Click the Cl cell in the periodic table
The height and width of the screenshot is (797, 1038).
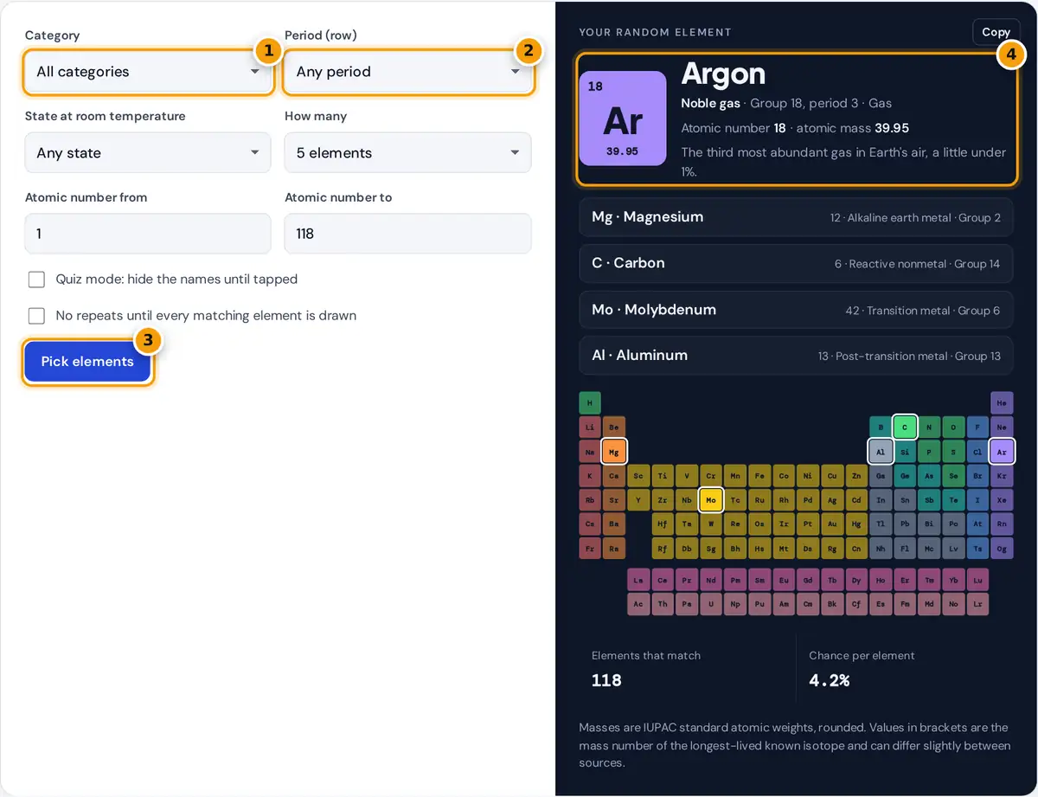click(x=977, y=452)
